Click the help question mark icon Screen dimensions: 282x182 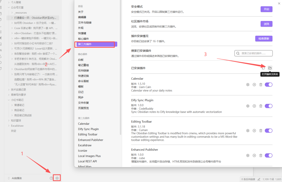51,178
